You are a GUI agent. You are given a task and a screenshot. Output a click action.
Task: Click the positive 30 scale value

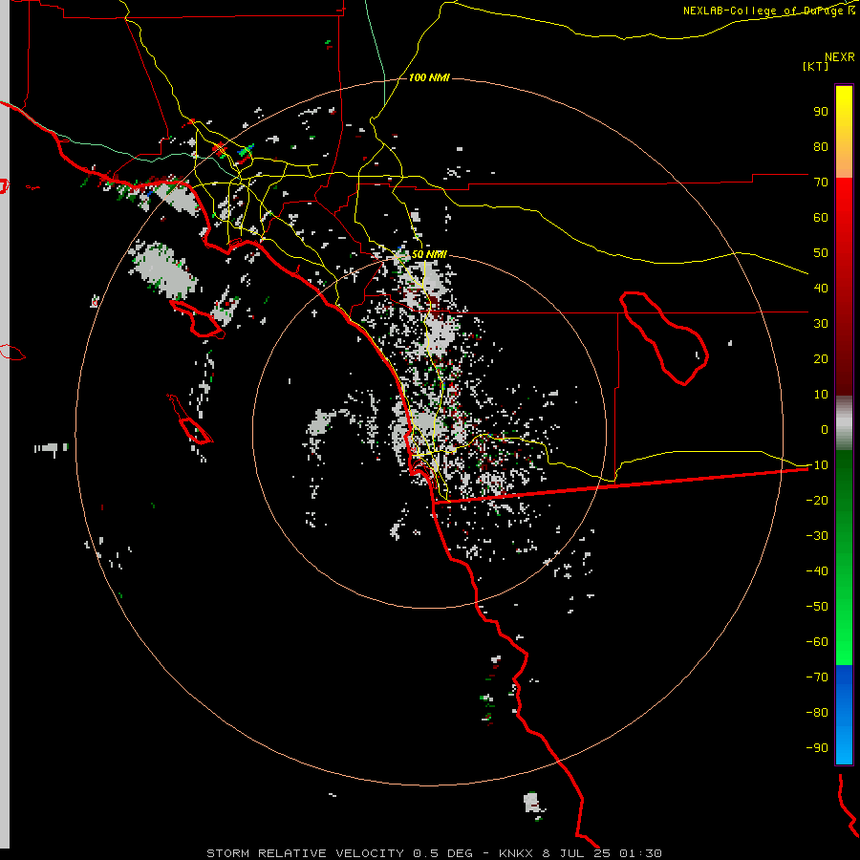821,324
